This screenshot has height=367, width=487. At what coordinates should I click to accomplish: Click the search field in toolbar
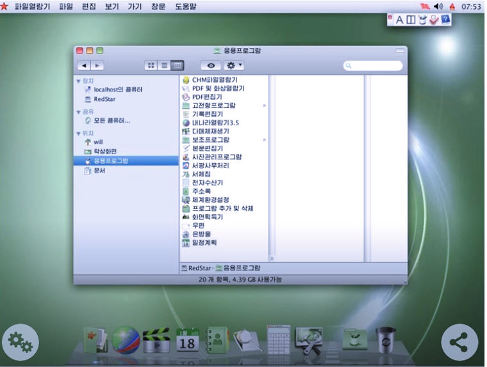point(373,65)
